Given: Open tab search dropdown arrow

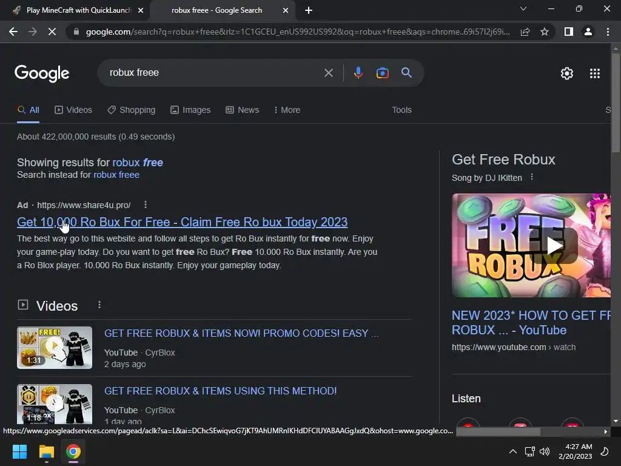Looking at the screenshot, I should click(523, 8).
